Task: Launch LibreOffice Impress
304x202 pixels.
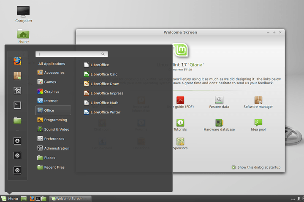Action: coord(103,93)
